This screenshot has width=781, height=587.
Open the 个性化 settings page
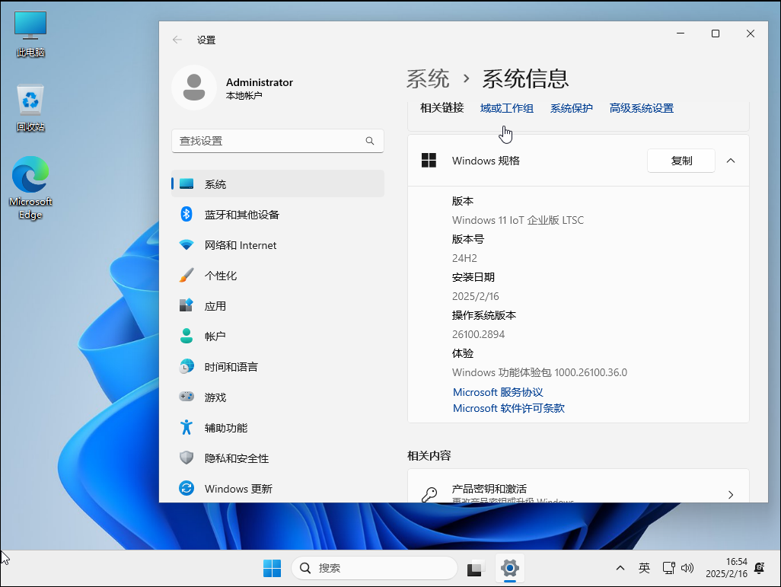(x=277, y=275)
